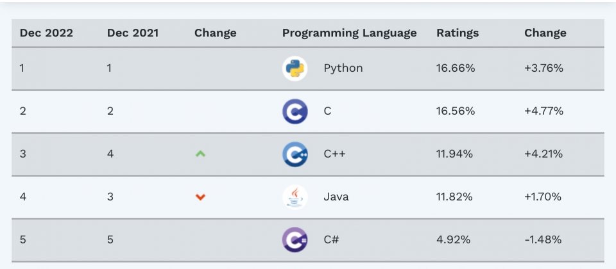Click the Java language name
The height and width of the screenshot is (269, 616).
point(336,197)
